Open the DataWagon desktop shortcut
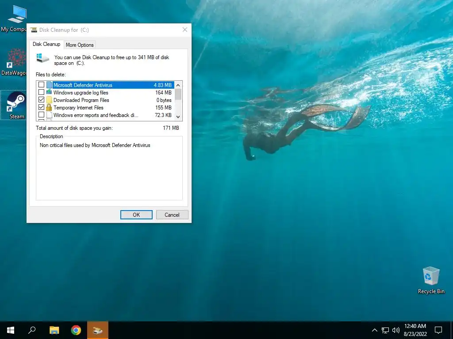 13,62
